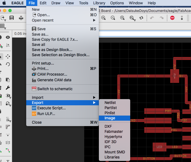The width and height of the screenshot is (191, 162).
Task: Choose DXF export option
Action: pos(115,126)
